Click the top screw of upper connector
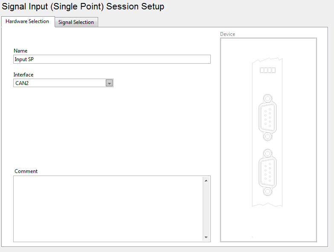 coord(267,99)
